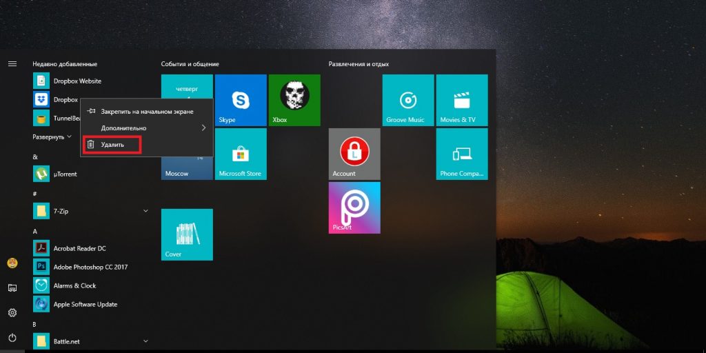Image resolution: width=706 pixels, height=353 pixels.
Task: Open the Skype tile
Action: point(241,101)
